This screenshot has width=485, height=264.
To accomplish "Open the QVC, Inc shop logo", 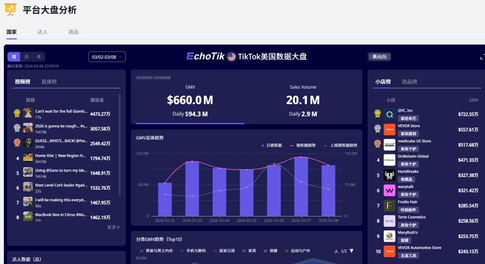I will [389, 114].
